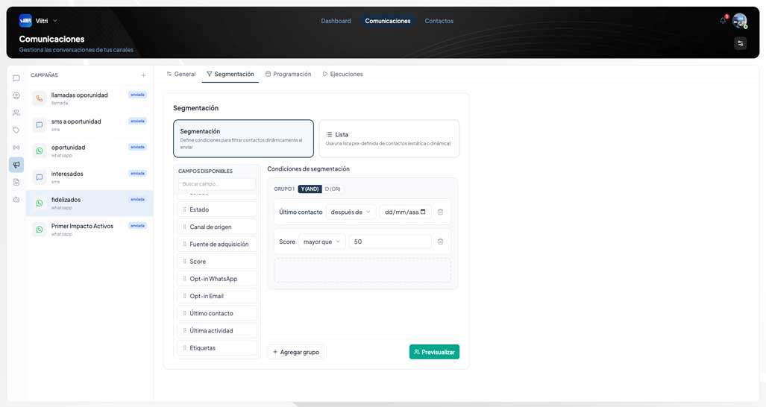Click the enviada badge on fidelizados

[138, 199]
